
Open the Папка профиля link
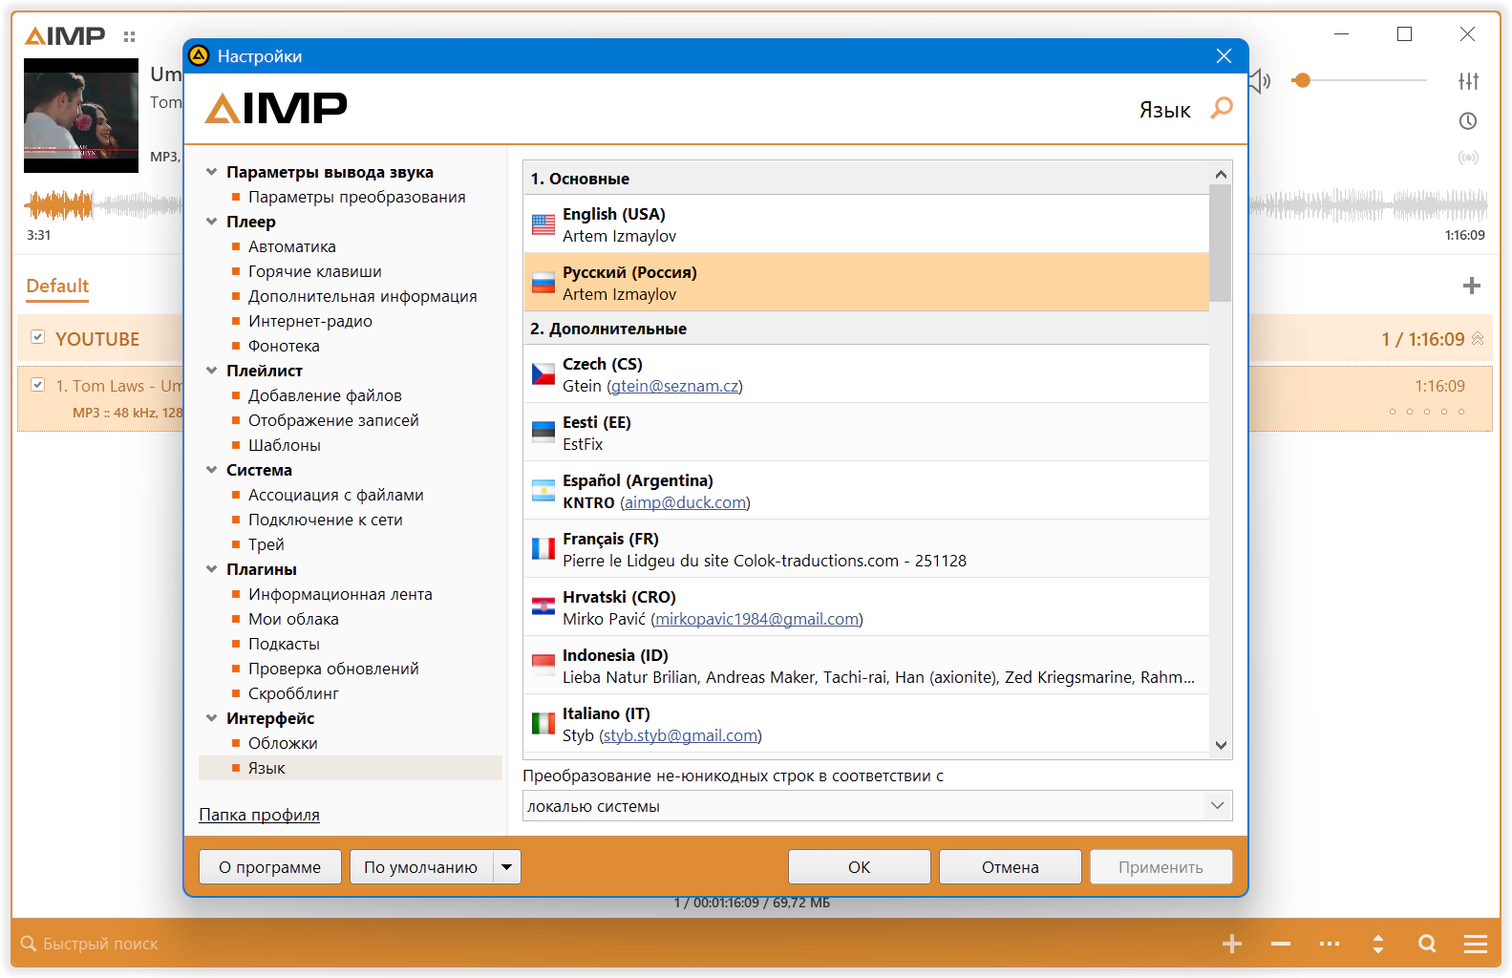259,815
